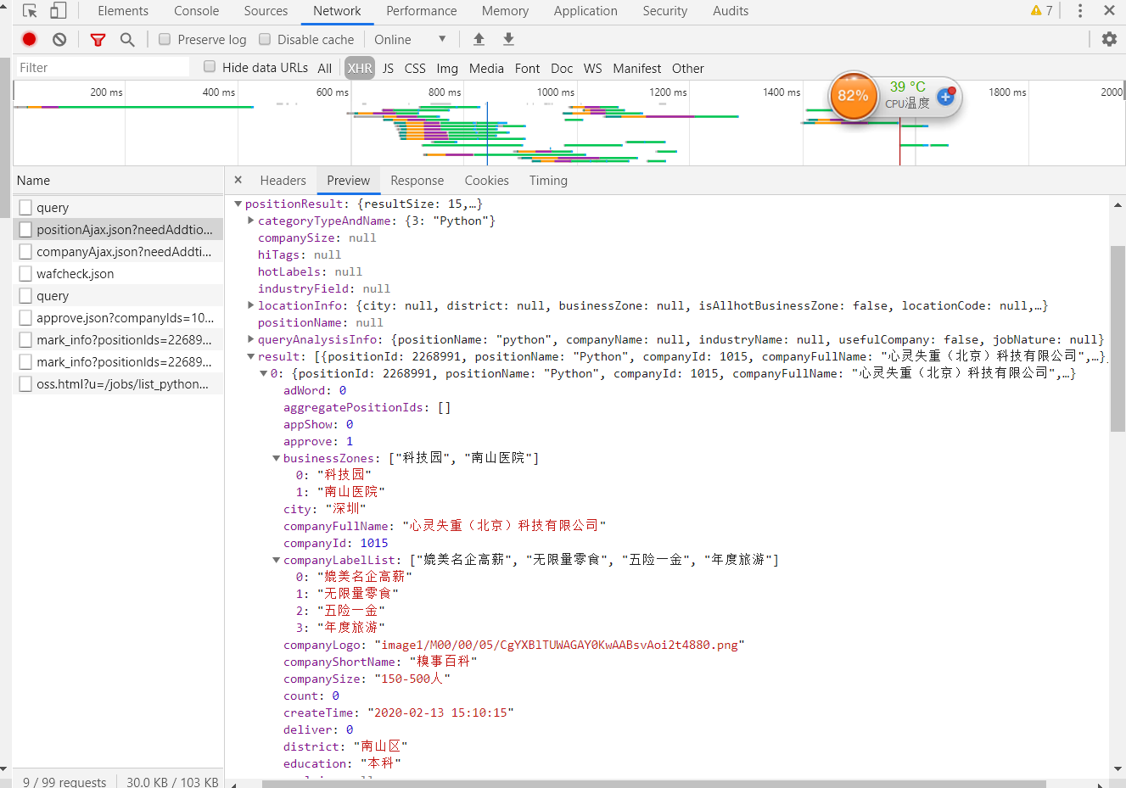
Task: Open the Cookies tab of request
Action: click(x=486, y=181)
